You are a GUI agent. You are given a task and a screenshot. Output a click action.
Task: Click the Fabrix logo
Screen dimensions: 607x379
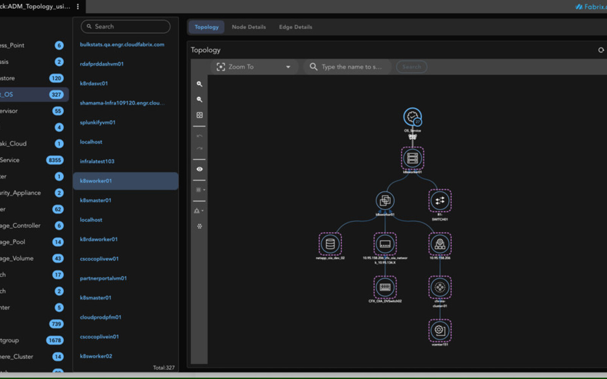pos(591,6)
